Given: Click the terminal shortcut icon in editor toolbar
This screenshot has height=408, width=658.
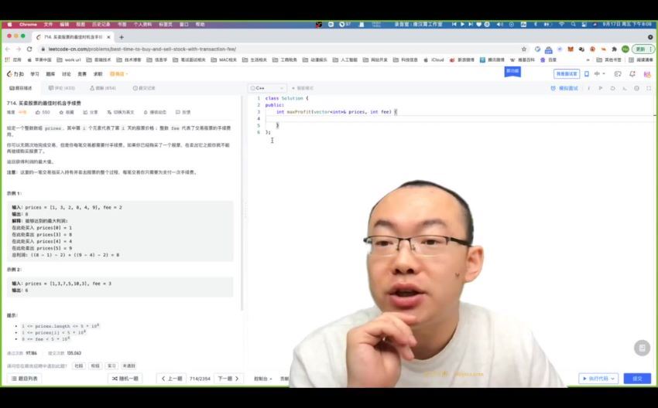Looking at the screenshot, I should tap(625, 88).
